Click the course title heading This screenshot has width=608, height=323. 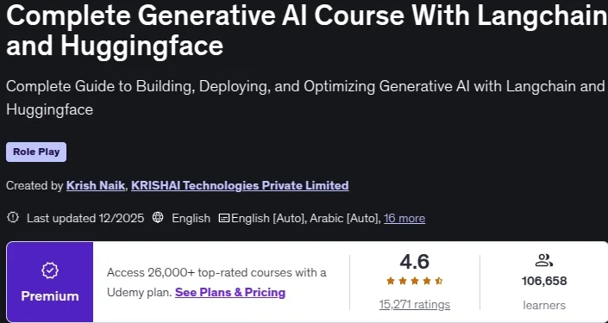click(307, 30)
